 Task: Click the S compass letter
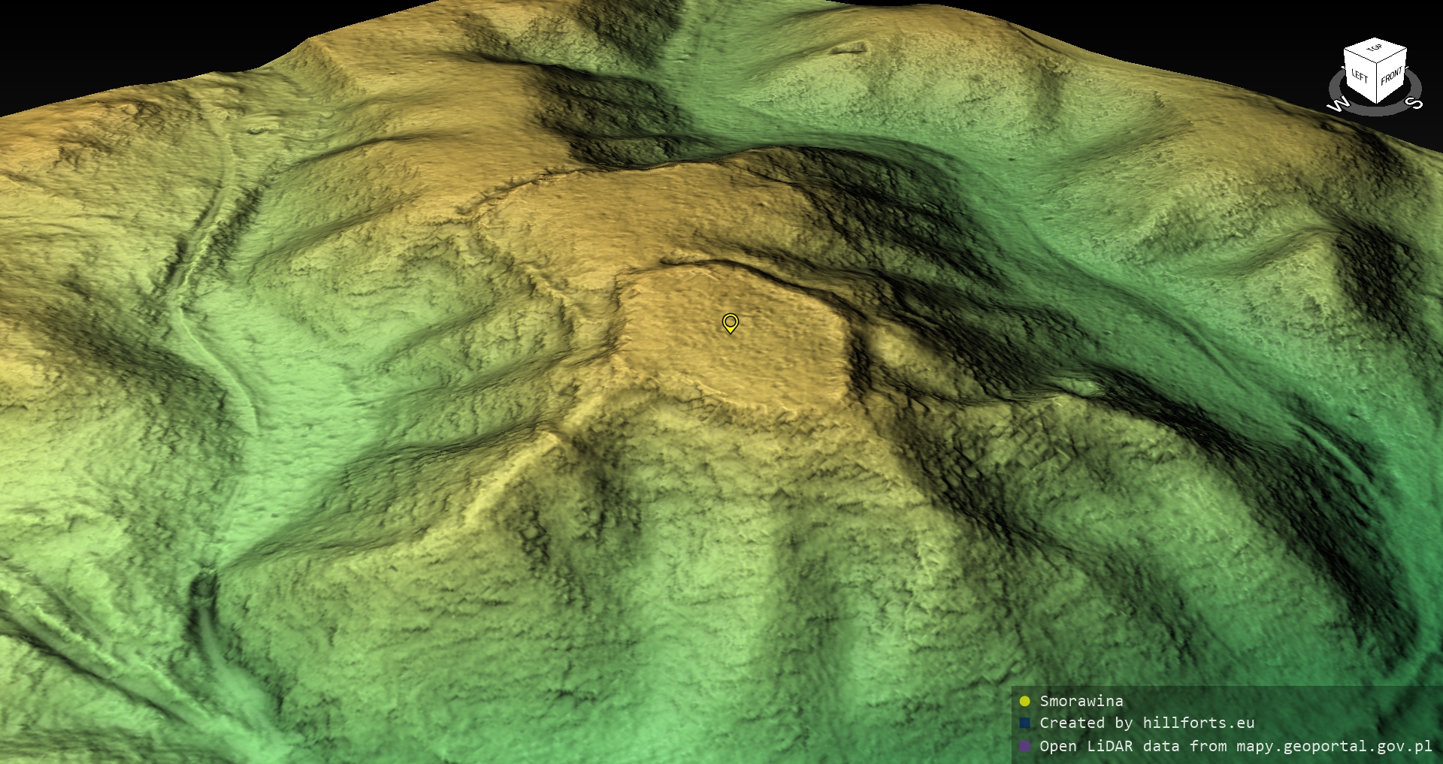click(x=1414, y=103)
